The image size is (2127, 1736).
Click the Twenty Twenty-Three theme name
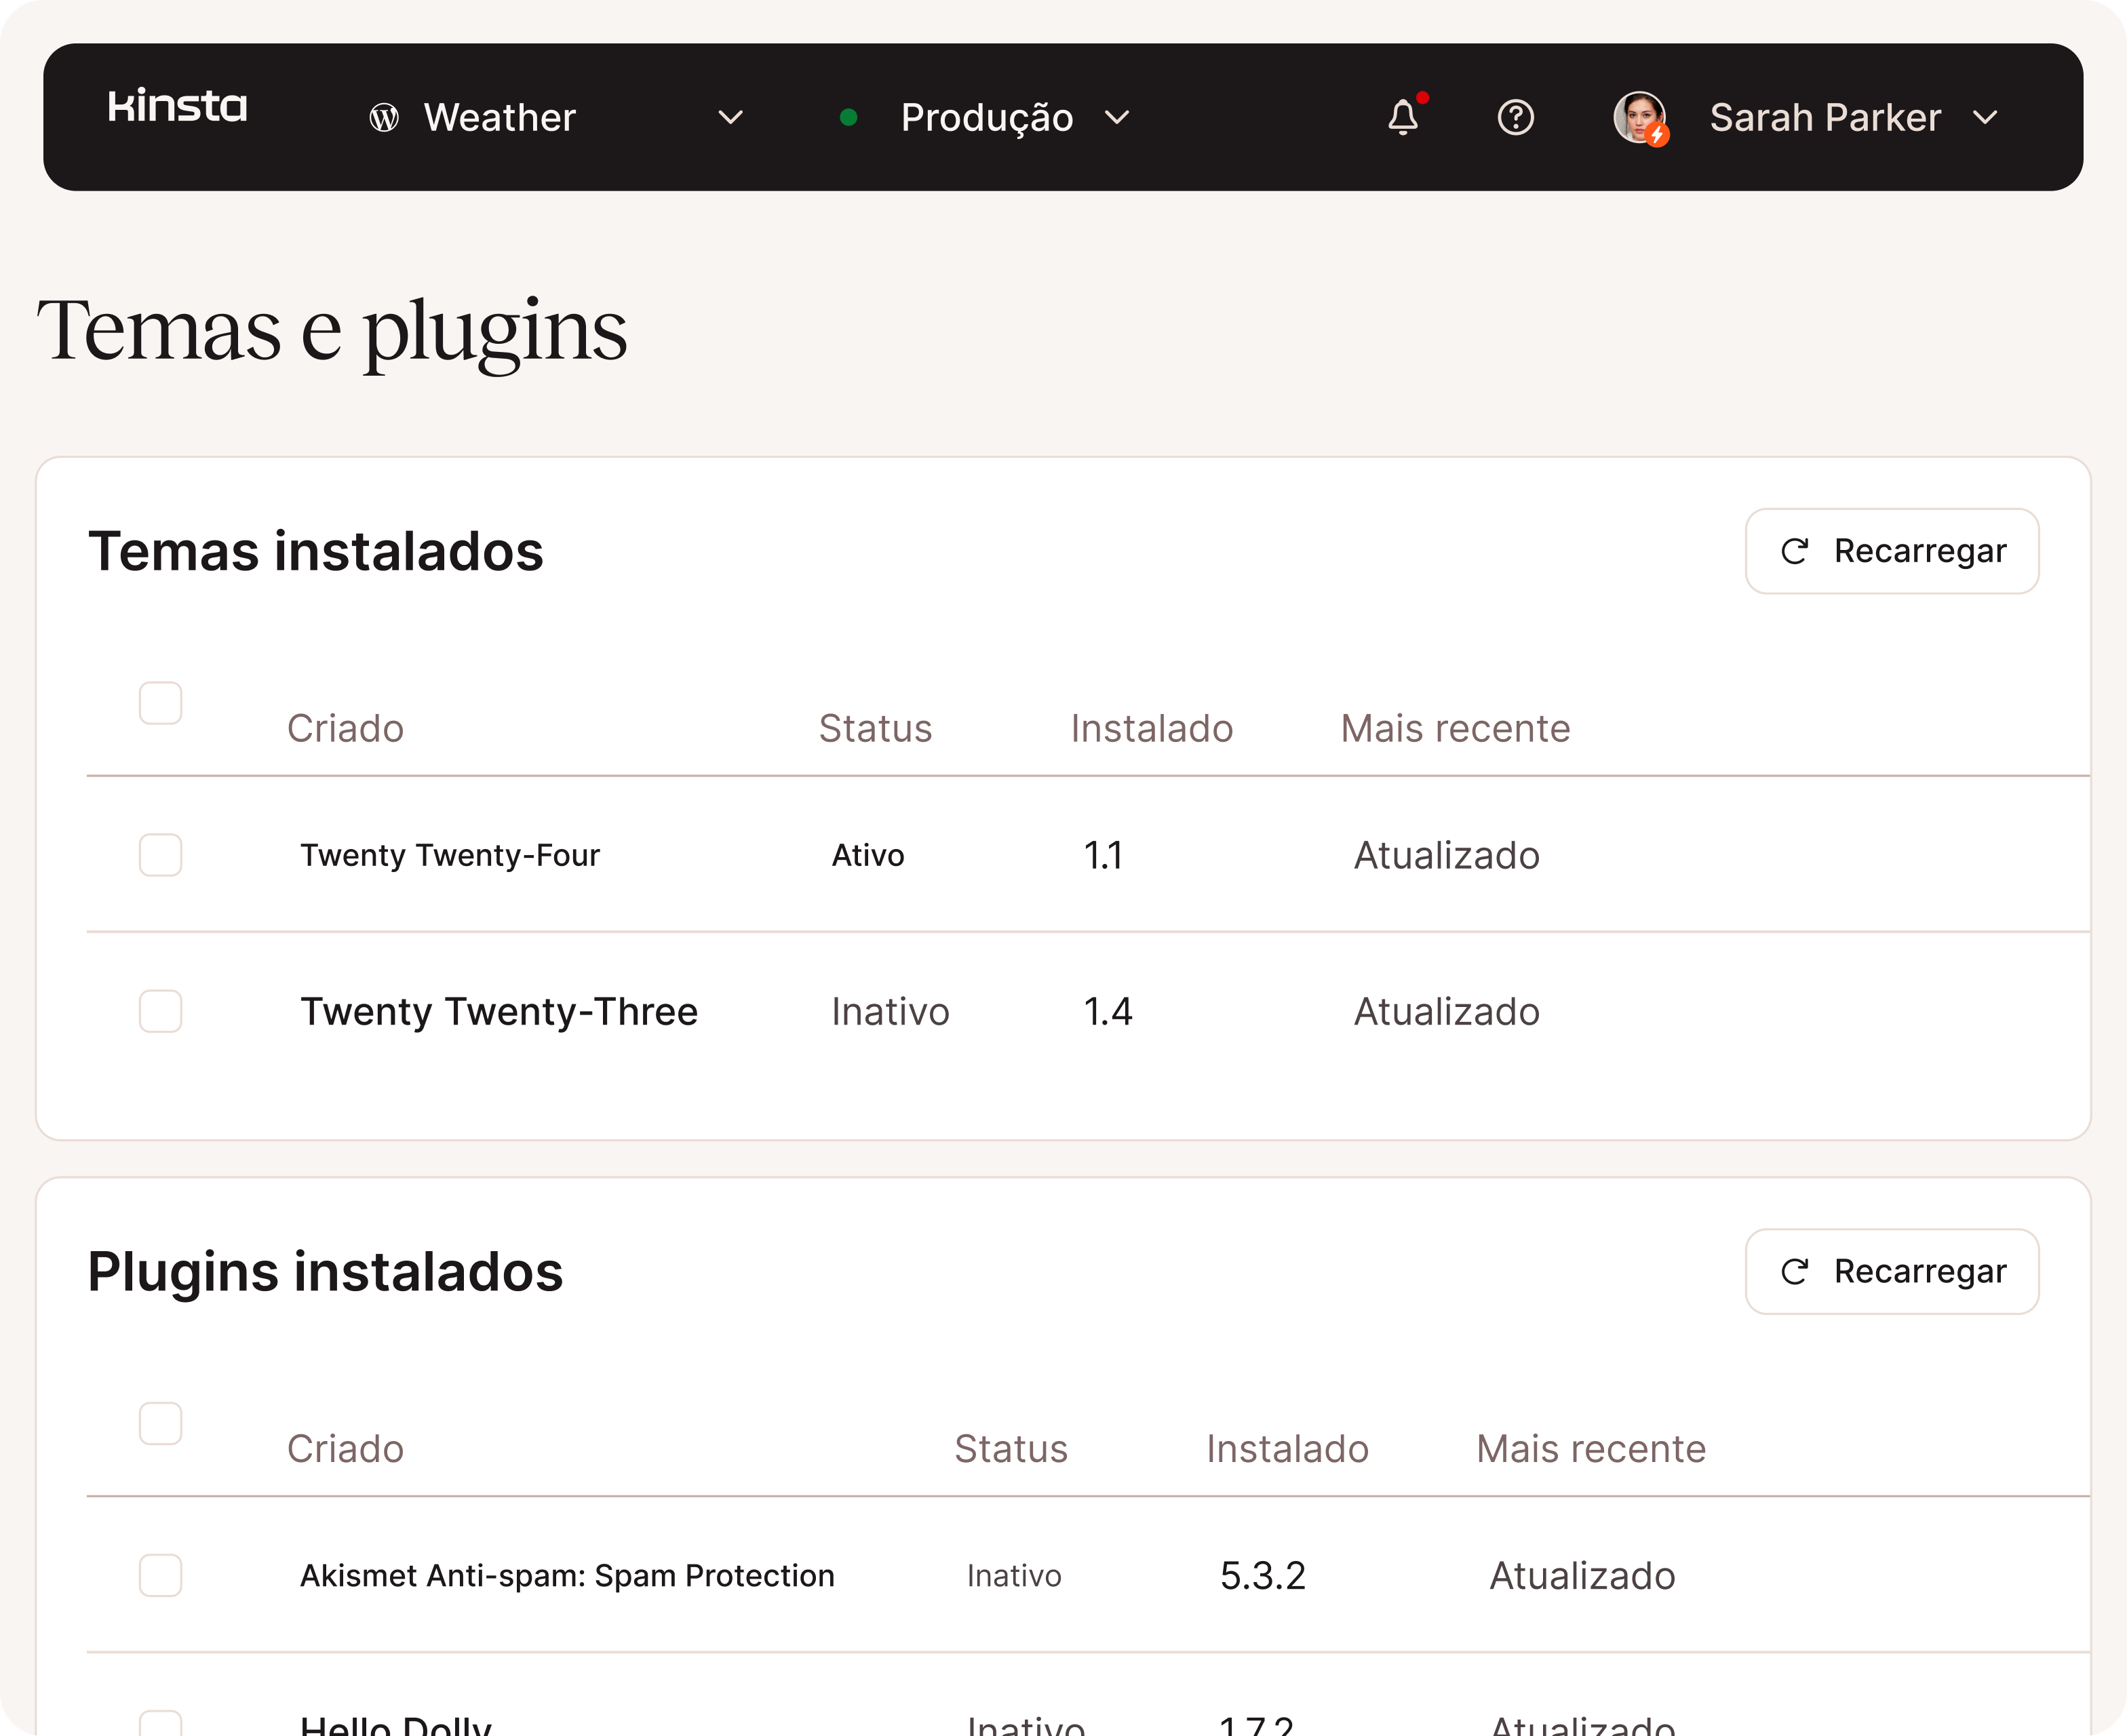(499, 1011)
